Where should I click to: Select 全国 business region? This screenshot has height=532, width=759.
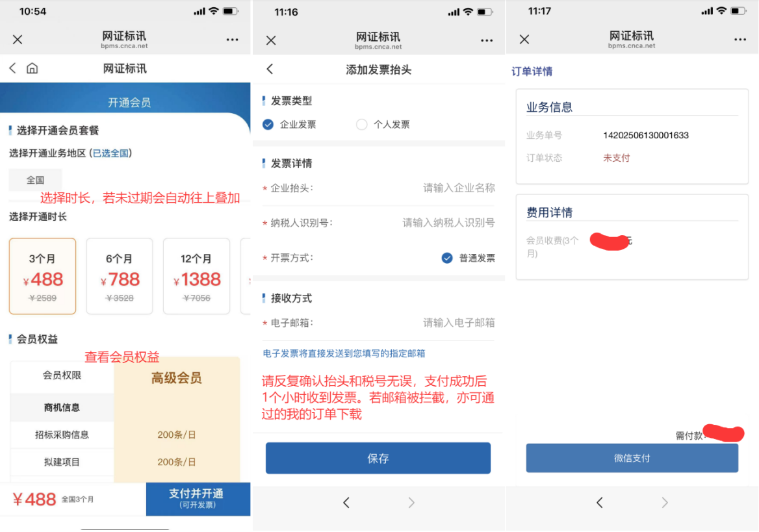point(36,180)
